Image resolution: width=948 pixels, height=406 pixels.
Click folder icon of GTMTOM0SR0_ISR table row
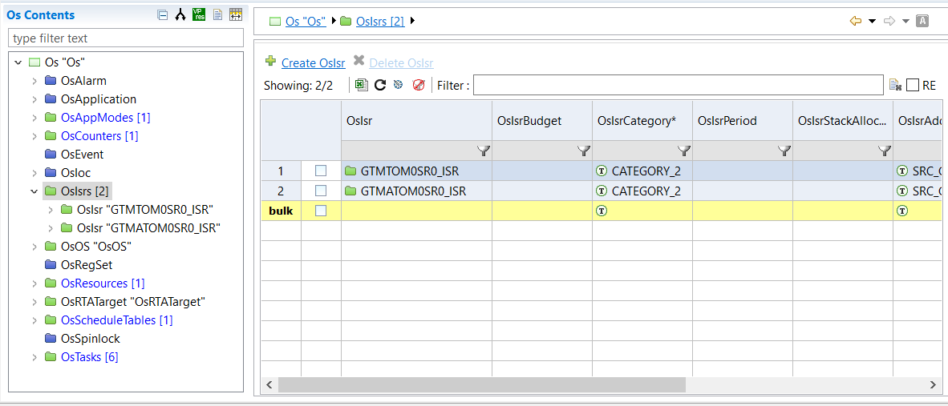pos(350,171)
